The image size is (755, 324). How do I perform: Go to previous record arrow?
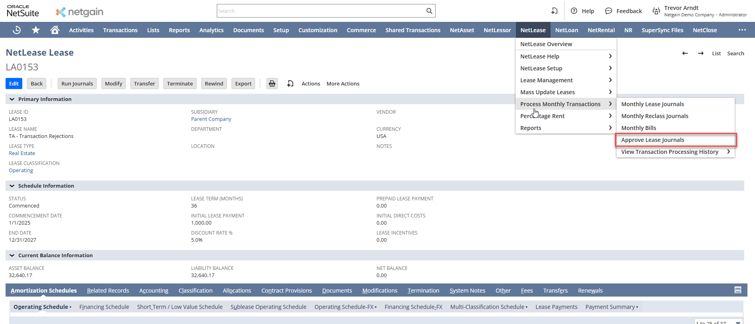pyautogui.click(x=685, y=53)
